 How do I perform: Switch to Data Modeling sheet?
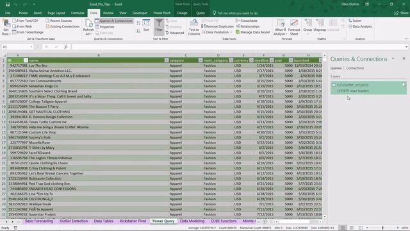(x=192, y=221)
